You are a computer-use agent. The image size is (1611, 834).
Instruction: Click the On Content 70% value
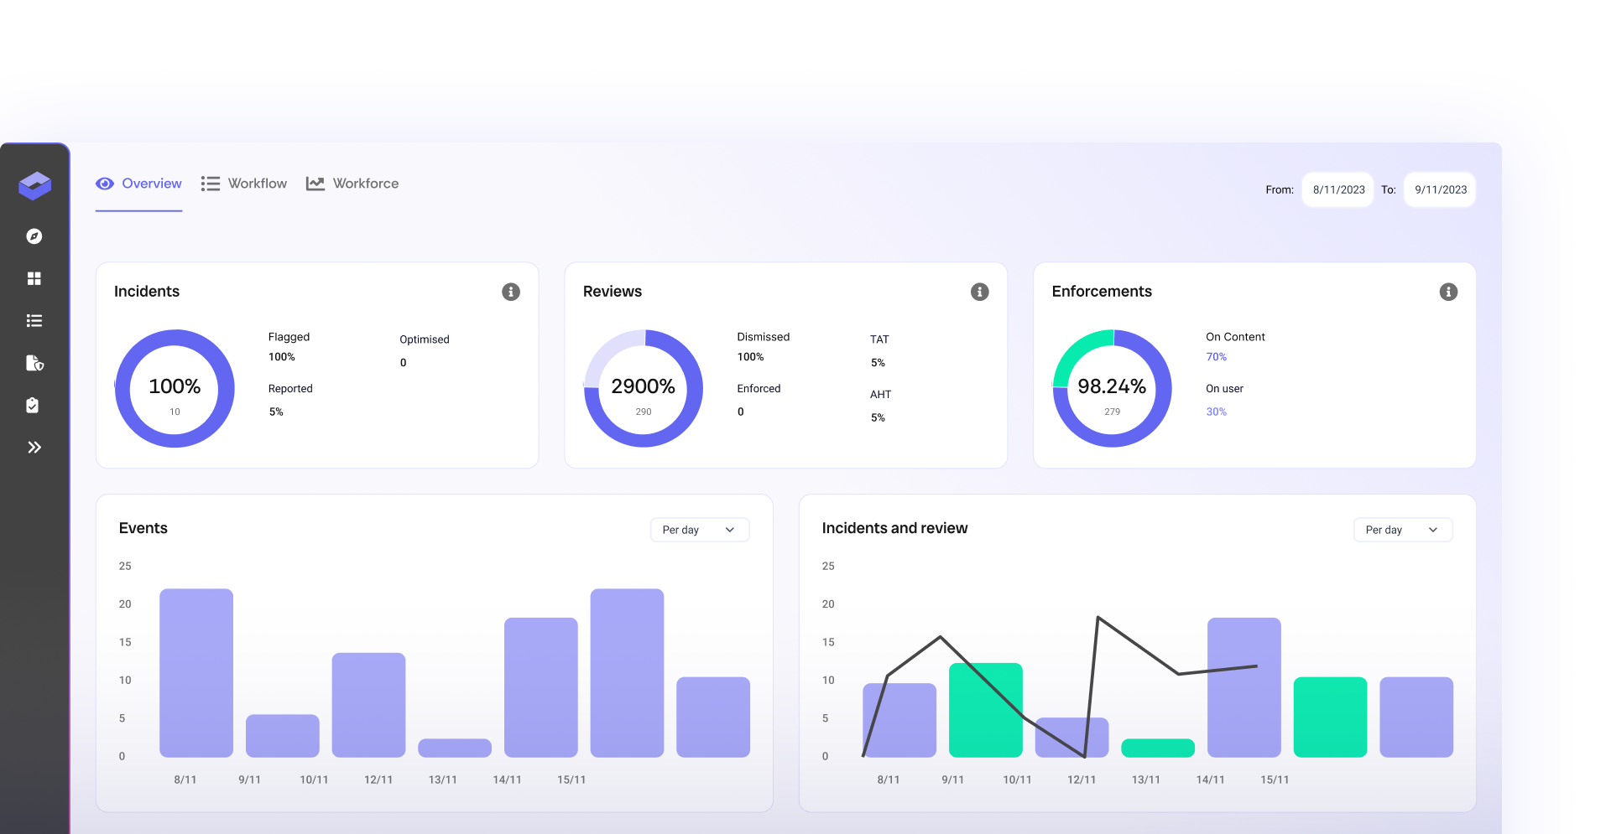tap(1216, 357)
